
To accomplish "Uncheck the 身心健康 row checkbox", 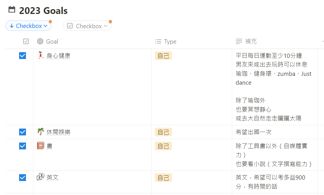I will [23, 56].
